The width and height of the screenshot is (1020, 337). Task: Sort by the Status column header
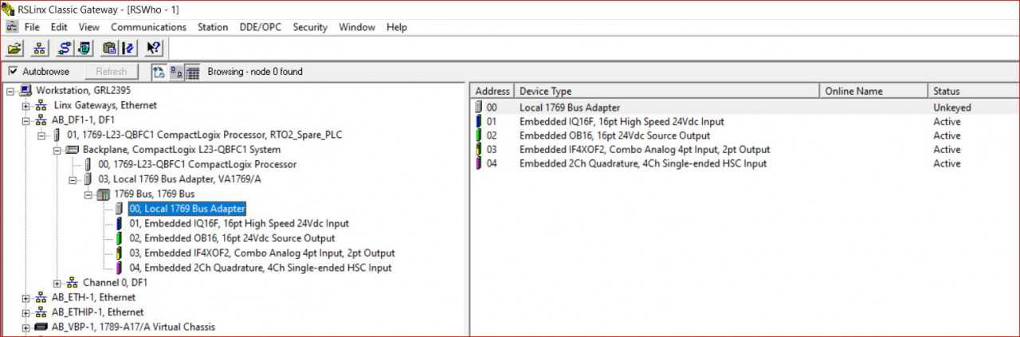[x=974, y=91]
